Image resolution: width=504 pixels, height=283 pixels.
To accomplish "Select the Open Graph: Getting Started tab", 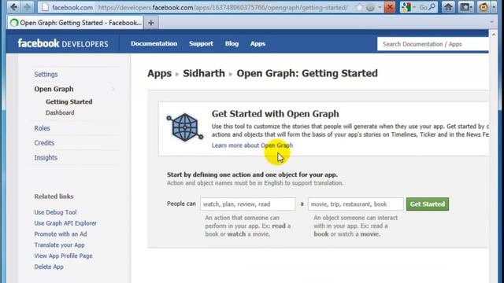I will click(76, 23).
